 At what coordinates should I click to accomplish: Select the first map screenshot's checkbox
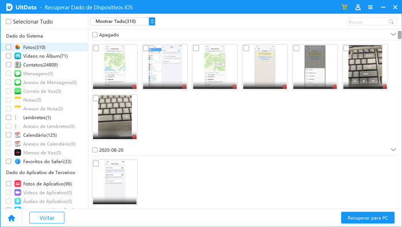96,48
